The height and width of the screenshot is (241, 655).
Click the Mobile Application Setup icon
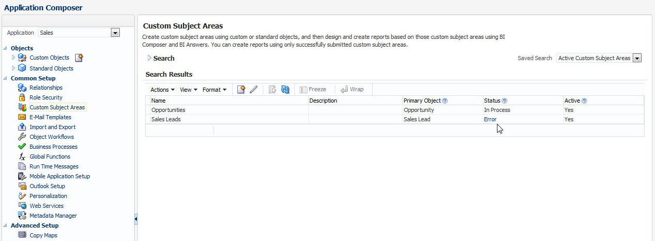pyautogui.click(x=22, y=176)
